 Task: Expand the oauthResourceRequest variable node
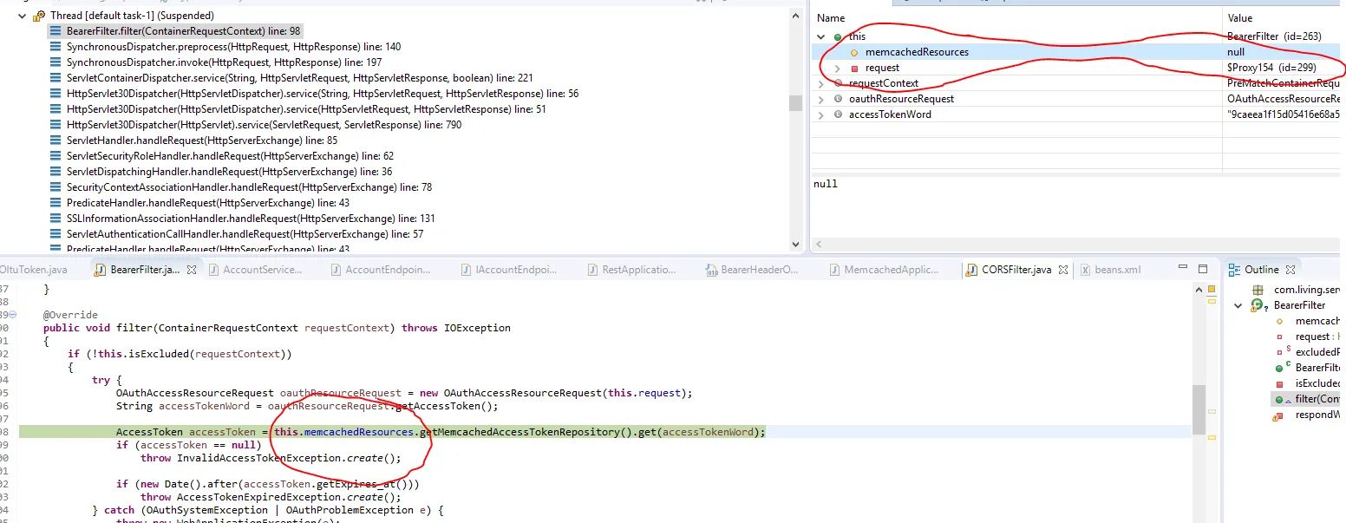tap(821, 99)
